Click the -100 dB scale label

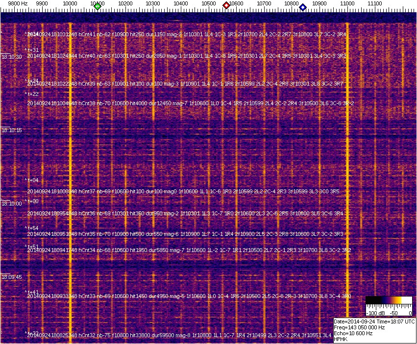coord(375,313)
